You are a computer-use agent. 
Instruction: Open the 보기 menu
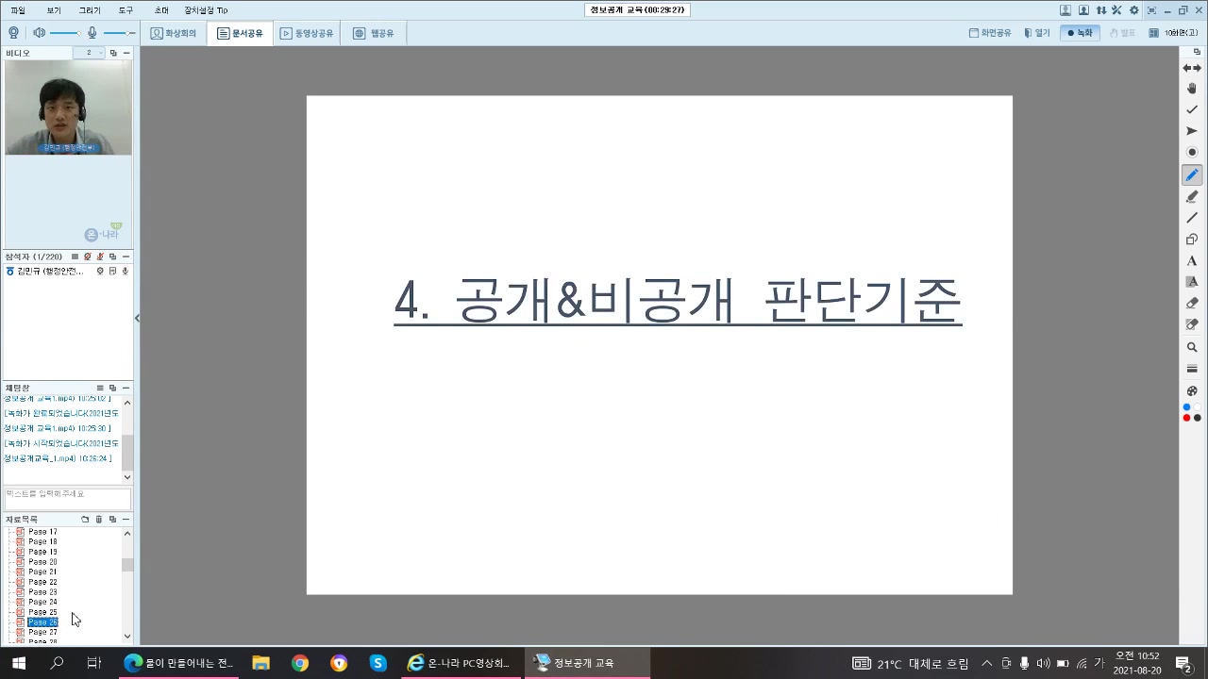pyautogui.click(x=54, y=10)
